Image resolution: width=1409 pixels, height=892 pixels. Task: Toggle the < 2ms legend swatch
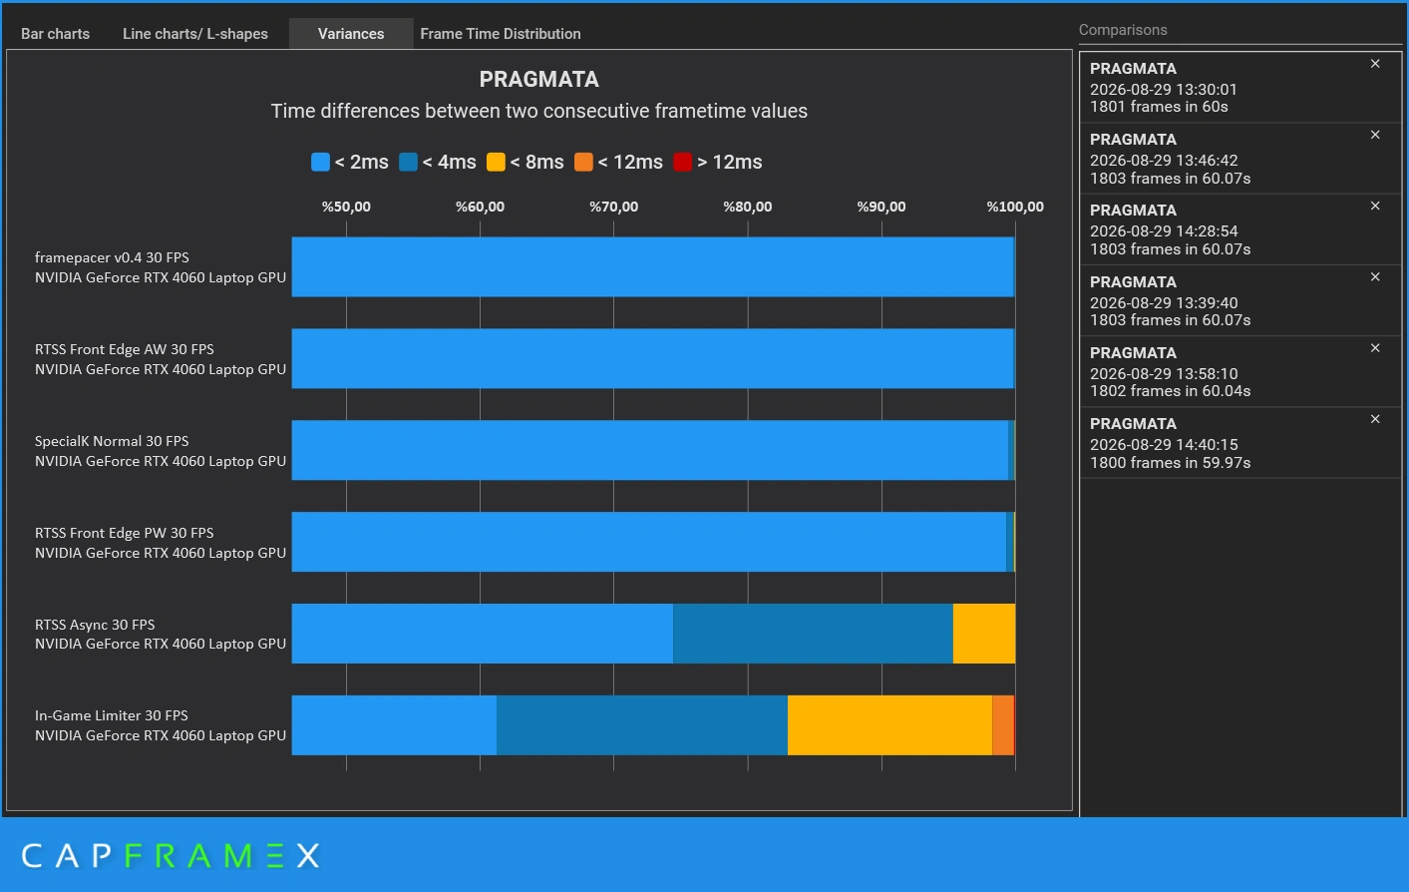(x=320, y=162)
